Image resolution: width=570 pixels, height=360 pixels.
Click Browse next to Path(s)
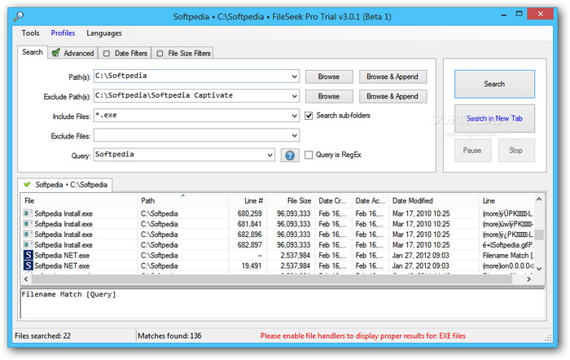tap(329, 77)
